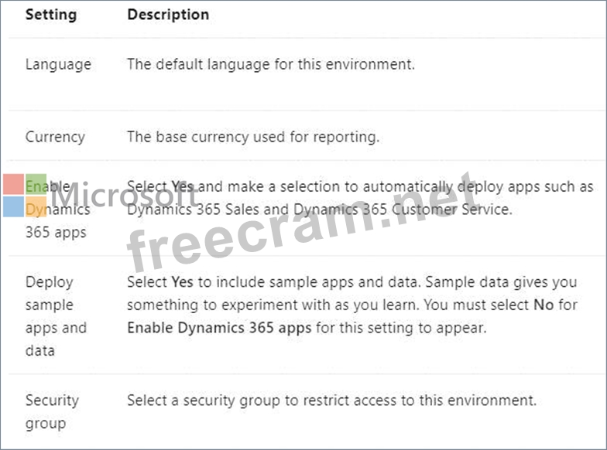Viewport: 607px width, 450px height.
Task: Click bold Yes in the Enable Dynamics row description
Action: tap(183, 186)
